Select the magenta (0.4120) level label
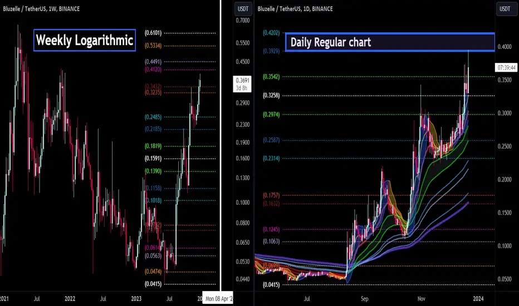Viewport: 519px width, 306px height. pos(153,70)
